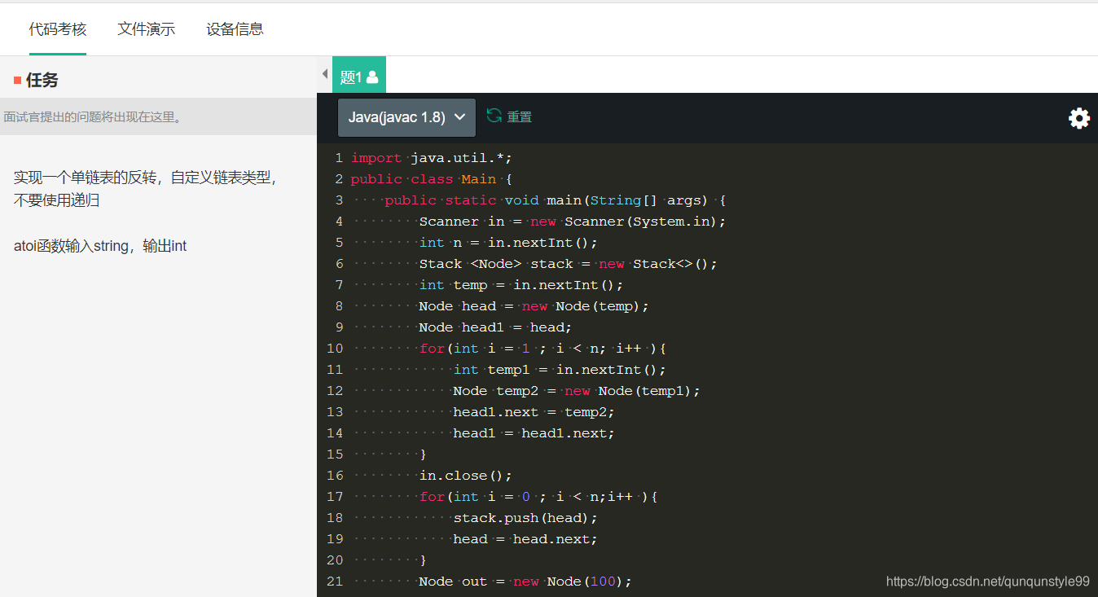The image size is (1098, 597).
Task: Click the Scanner in = new Scanner line
Action: point(572,222)
